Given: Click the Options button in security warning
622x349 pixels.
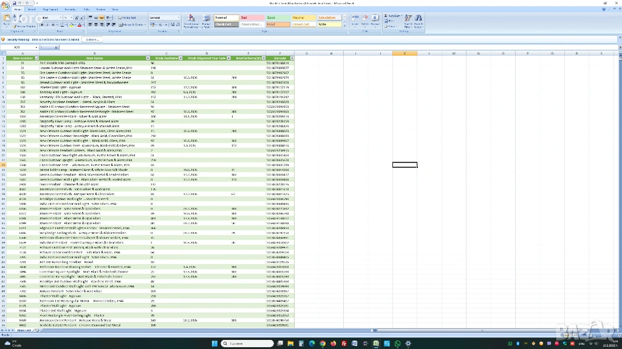Looking at the screenshot, I should pyautogui.click(x=92, y=39).
